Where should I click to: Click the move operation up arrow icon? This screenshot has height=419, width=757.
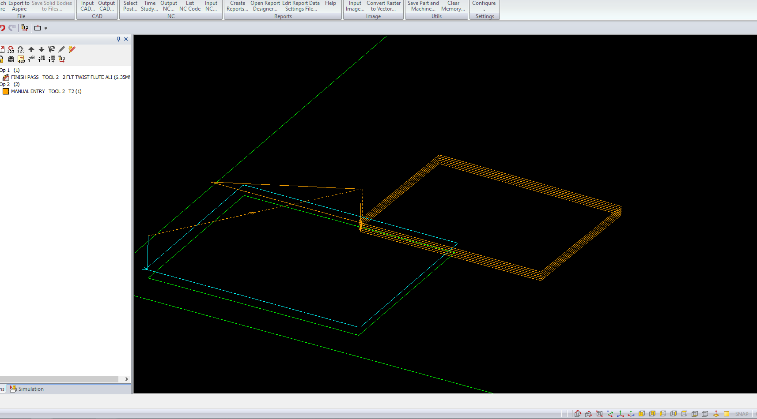pos(31,49)
